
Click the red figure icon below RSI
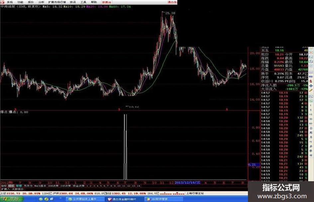[311, 81]
